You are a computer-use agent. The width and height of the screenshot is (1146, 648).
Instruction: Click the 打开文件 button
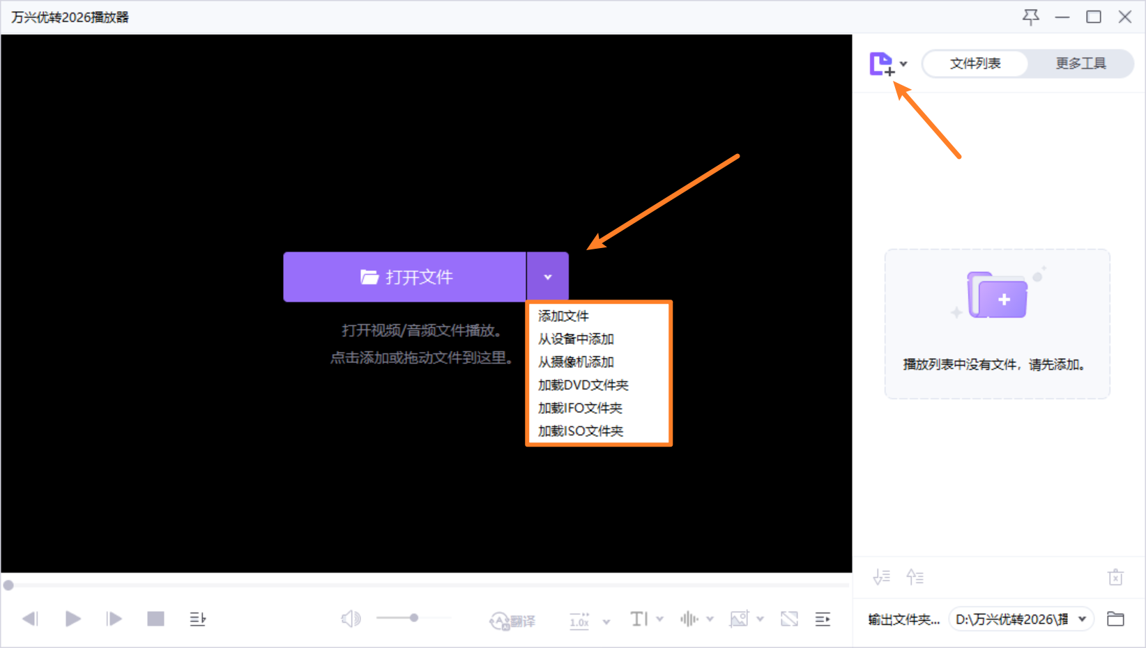[404, 277]
